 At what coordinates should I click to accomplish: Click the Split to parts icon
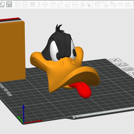pyautogui.click(x=25, y=4)
